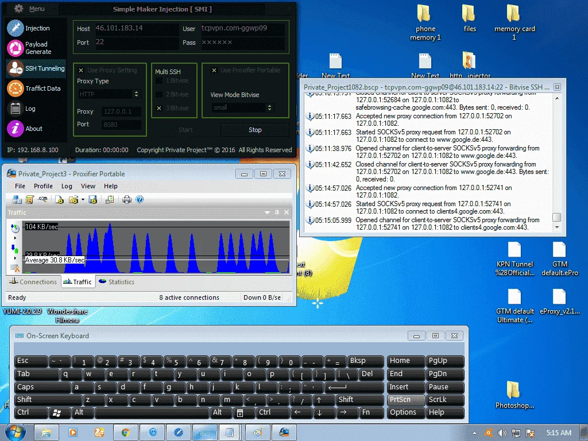Image resolution: width=588 pixels, height=441 pixels.
Task: Click the User field showing tcpvpn.com-ggwp09
Action: (243, 28)
